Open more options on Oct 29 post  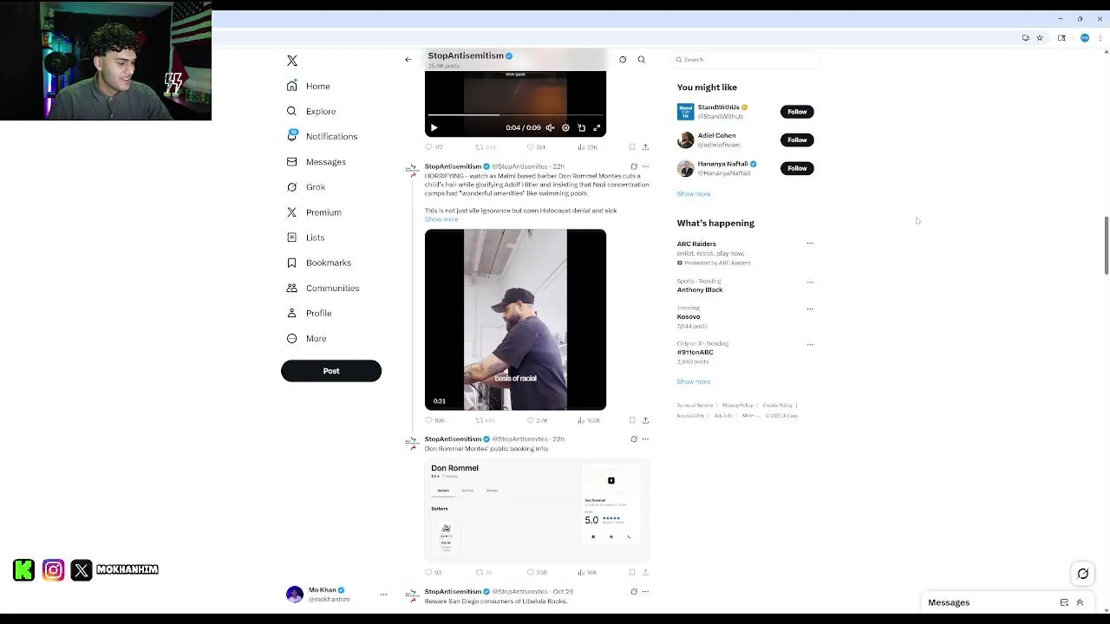[x=645, y=592]
